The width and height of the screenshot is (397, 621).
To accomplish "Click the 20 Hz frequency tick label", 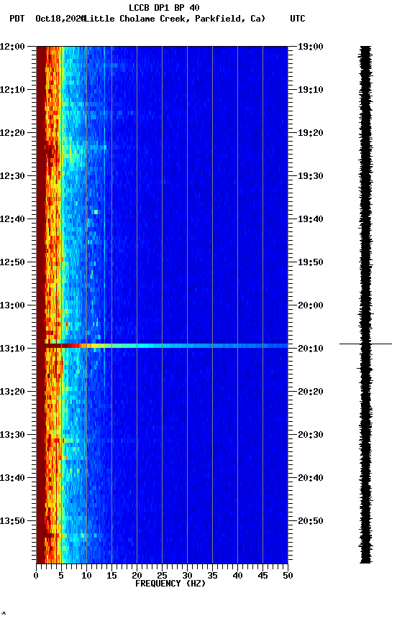I will pyautogui.click(x=137, y=576).
